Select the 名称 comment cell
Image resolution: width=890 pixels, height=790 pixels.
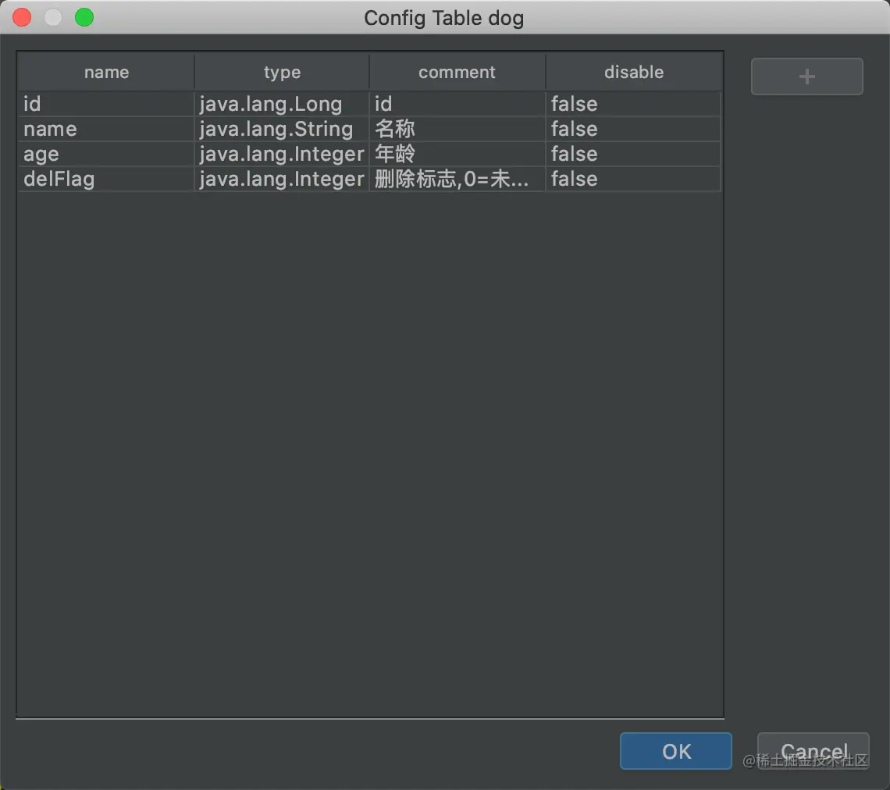click(457, 129)
